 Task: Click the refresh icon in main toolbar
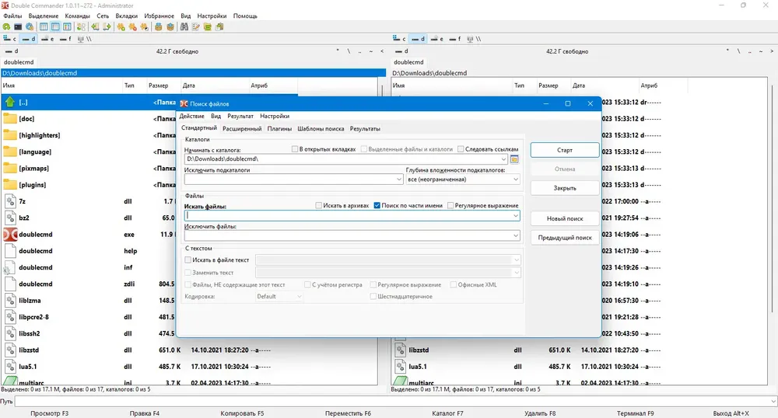click(x=6, y=26)
